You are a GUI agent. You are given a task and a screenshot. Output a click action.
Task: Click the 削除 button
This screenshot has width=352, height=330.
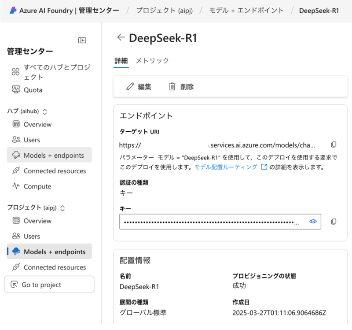181,86
